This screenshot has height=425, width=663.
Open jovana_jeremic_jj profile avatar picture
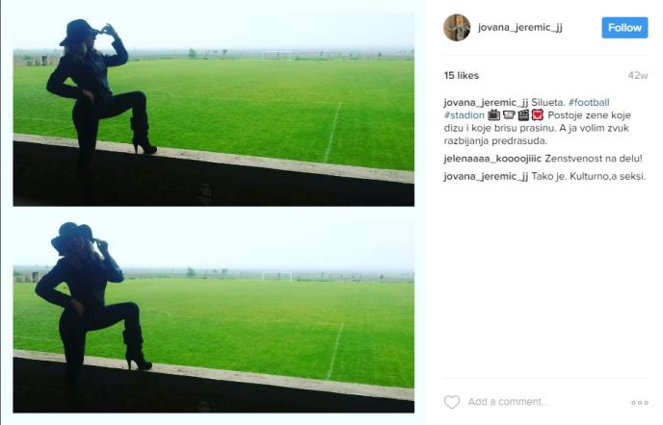[457, 28]
